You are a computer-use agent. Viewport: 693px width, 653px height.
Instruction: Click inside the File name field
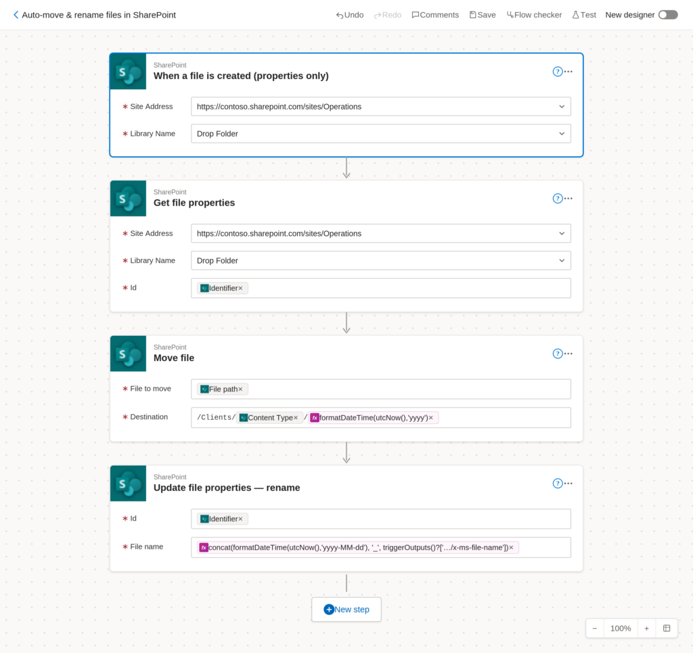pyautogui.click(x=381, y=548)
